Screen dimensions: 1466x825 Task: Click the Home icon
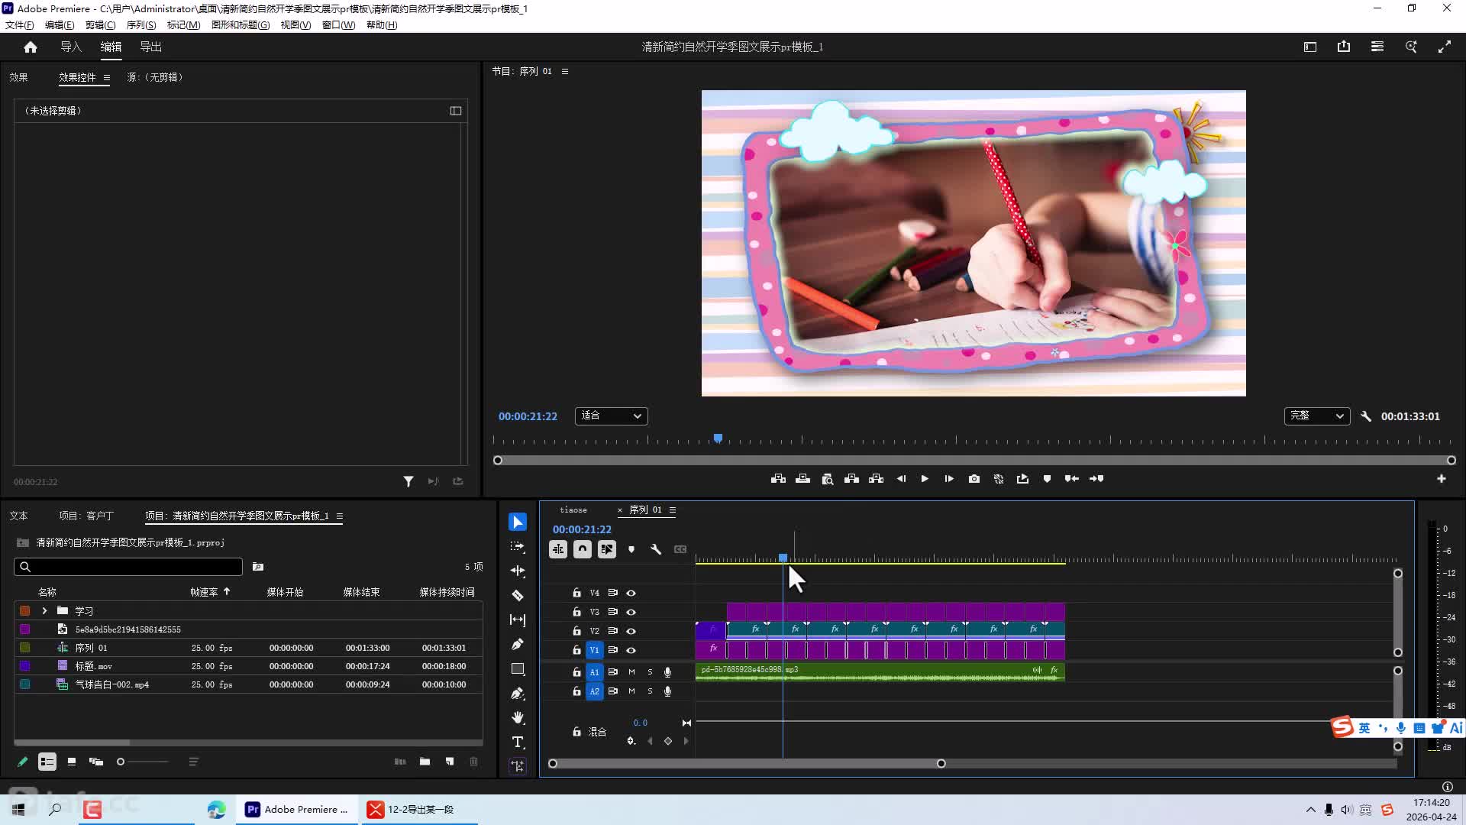point(31,47)
